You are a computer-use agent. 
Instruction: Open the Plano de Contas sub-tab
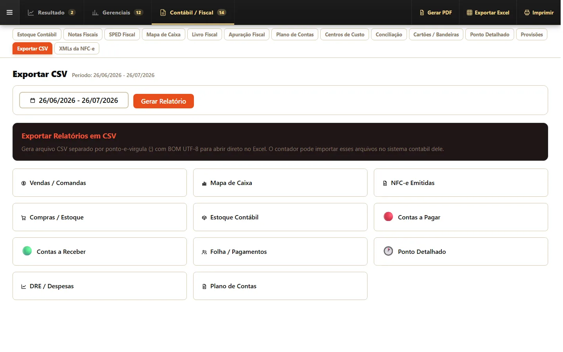click(x=295, y=34)
